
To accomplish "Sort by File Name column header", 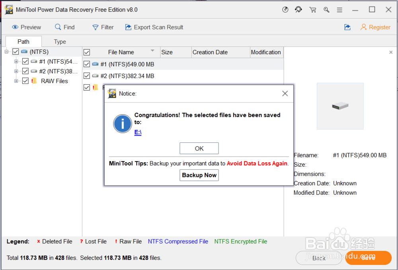I will click(121, 52).
